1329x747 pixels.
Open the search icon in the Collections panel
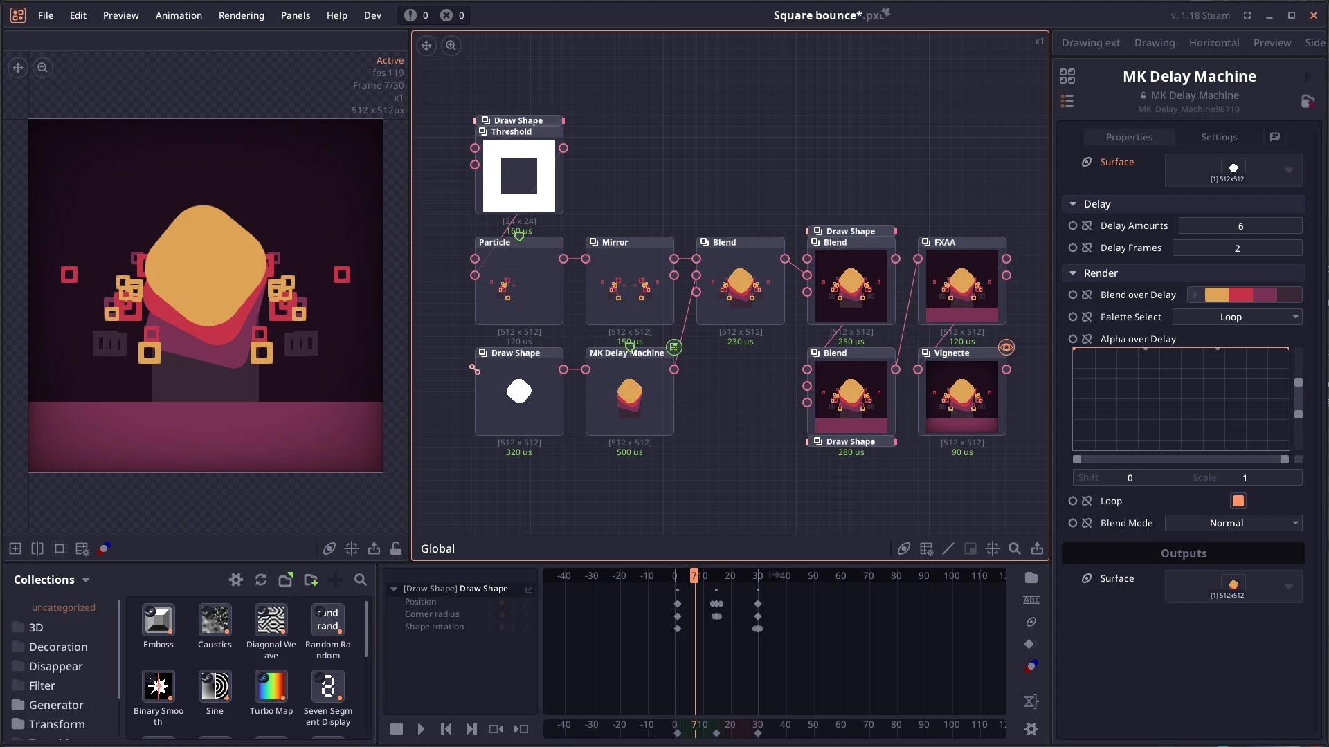tap(361, 580)
